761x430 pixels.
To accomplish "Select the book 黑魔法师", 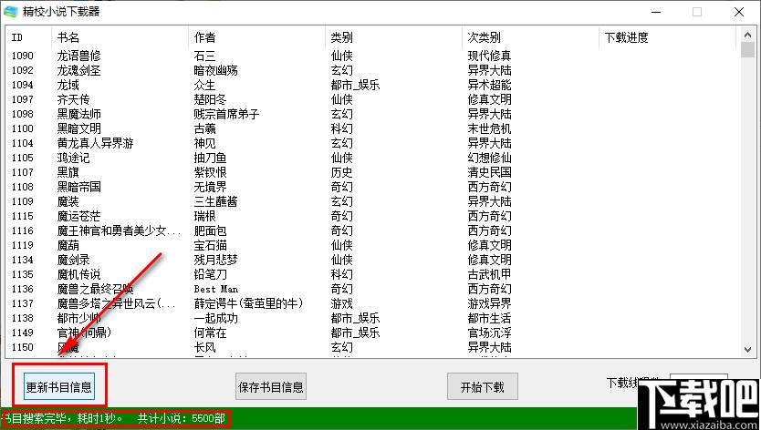I will tap(78, 114).
